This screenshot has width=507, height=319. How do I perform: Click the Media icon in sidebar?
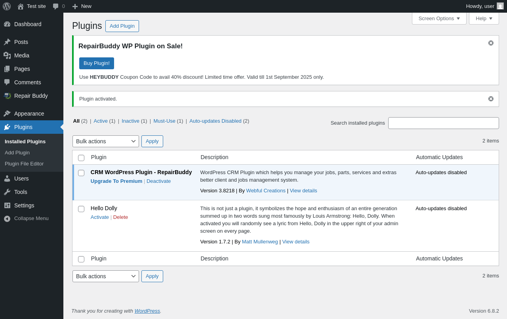coord(7,55)
